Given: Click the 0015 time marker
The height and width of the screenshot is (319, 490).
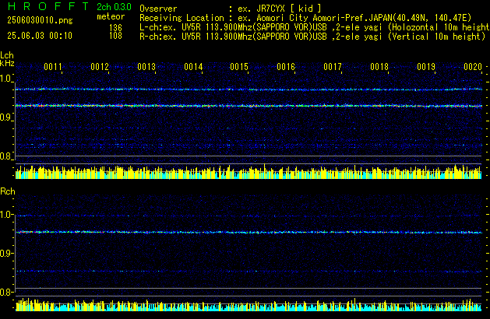Looking at the screenshot, I should (x=239, y=67).
